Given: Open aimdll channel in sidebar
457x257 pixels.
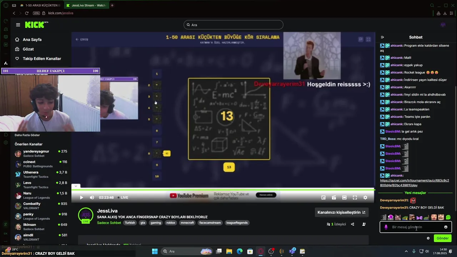Looking at the screenshot, I should click(x=41, y=237).
